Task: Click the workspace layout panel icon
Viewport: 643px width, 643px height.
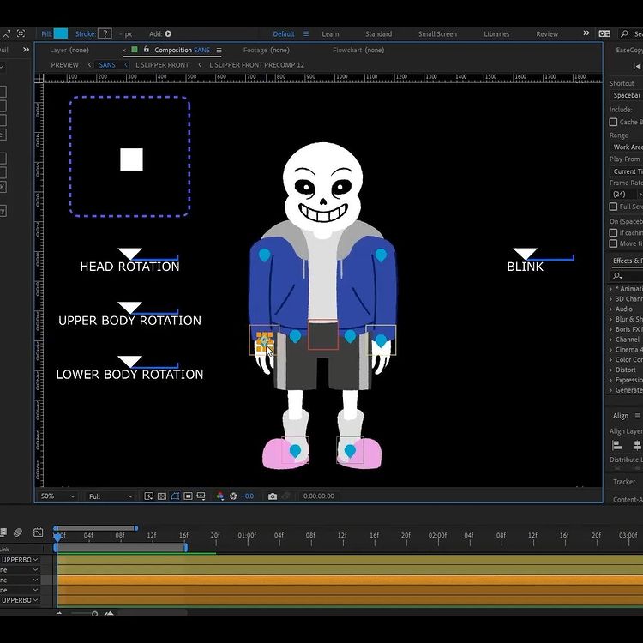Action: point(604,33)
